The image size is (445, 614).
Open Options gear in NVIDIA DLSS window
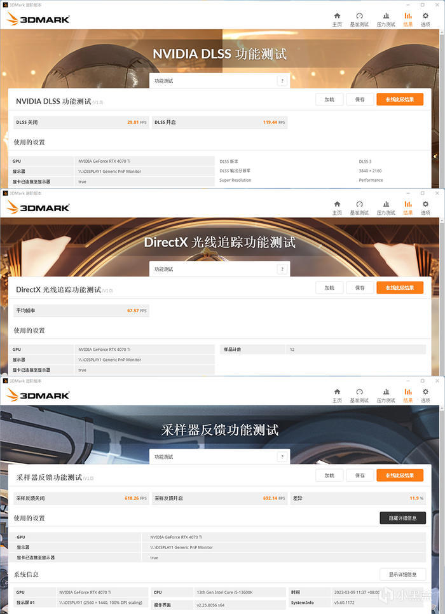[425, 19]
